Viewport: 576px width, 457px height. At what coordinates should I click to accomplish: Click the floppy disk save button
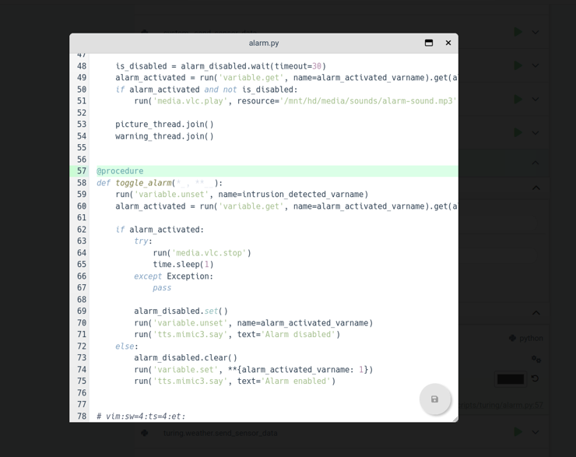tap(434, 399)
